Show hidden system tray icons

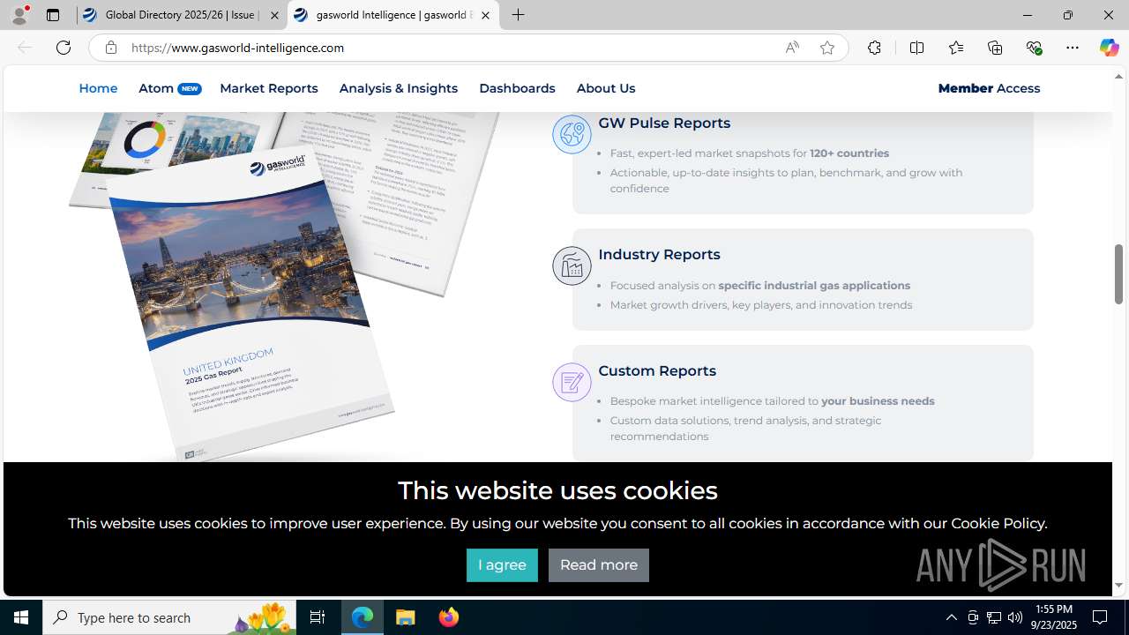pos(951,617)
